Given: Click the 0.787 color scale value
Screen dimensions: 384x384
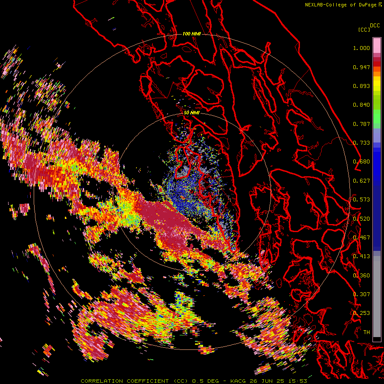Looking at the screenshot, I should point(361,124).
